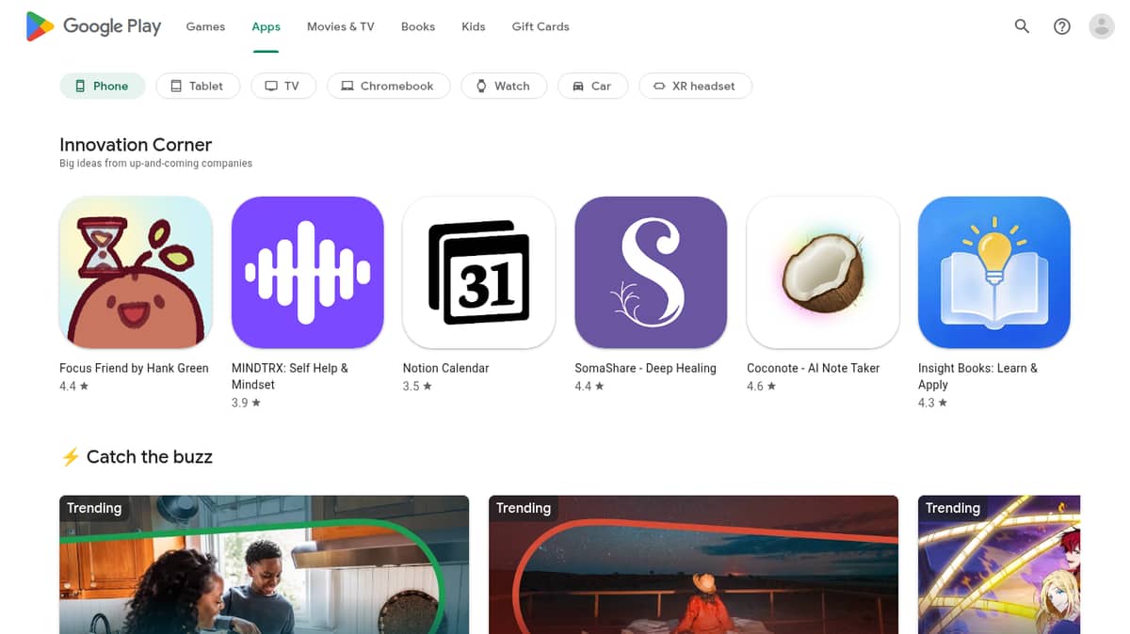Open the Gift Cards tab

(x=541, y=26)
